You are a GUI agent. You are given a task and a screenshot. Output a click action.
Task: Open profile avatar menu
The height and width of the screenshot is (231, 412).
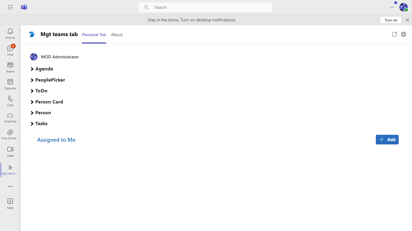coord(404,7)
